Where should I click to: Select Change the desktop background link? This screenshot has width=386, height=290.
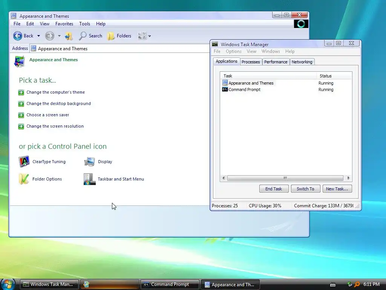pyautogui.click(x=58, y=103)
